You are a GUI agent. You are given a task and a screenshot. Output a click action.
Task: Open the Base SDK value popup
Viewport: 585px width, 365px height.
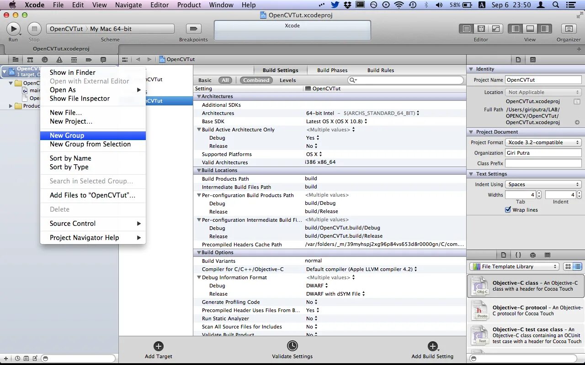coord(337,121)
